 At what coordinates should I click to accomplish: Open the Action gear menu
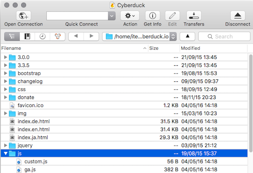[x=130, y=16]
